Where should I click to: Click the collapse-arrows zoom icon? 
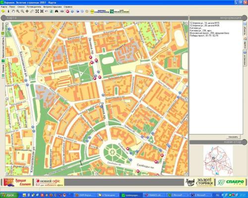pyautogui.click(x=42, y=11)
